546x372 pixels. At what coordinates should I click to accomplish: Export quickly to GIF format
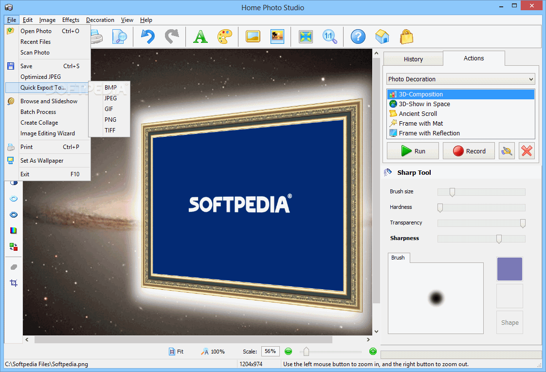[x=110, y=109]
